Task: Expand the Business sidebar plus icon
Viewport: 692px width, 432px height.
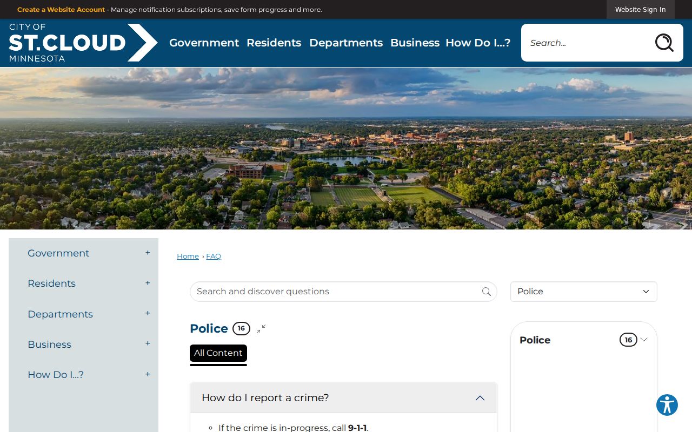Action: click(x=148, y=343)
